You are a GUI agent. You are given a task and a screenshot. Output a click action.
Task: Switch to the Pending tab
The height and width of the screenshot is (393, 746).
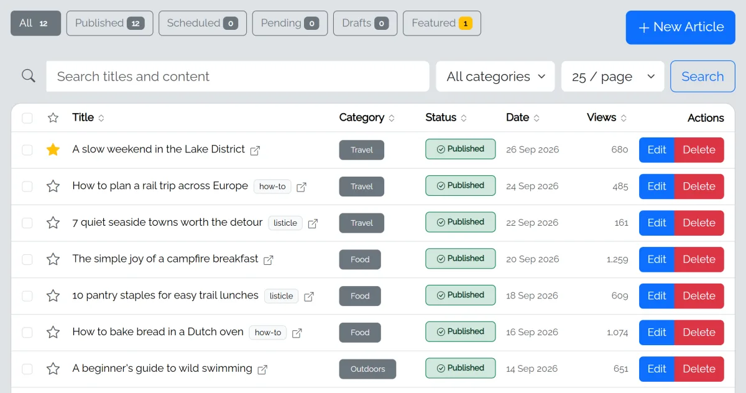[290, 23]
